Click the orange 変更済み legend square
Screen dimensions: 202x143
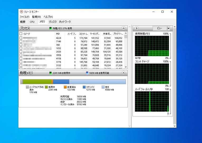(65, 87)
